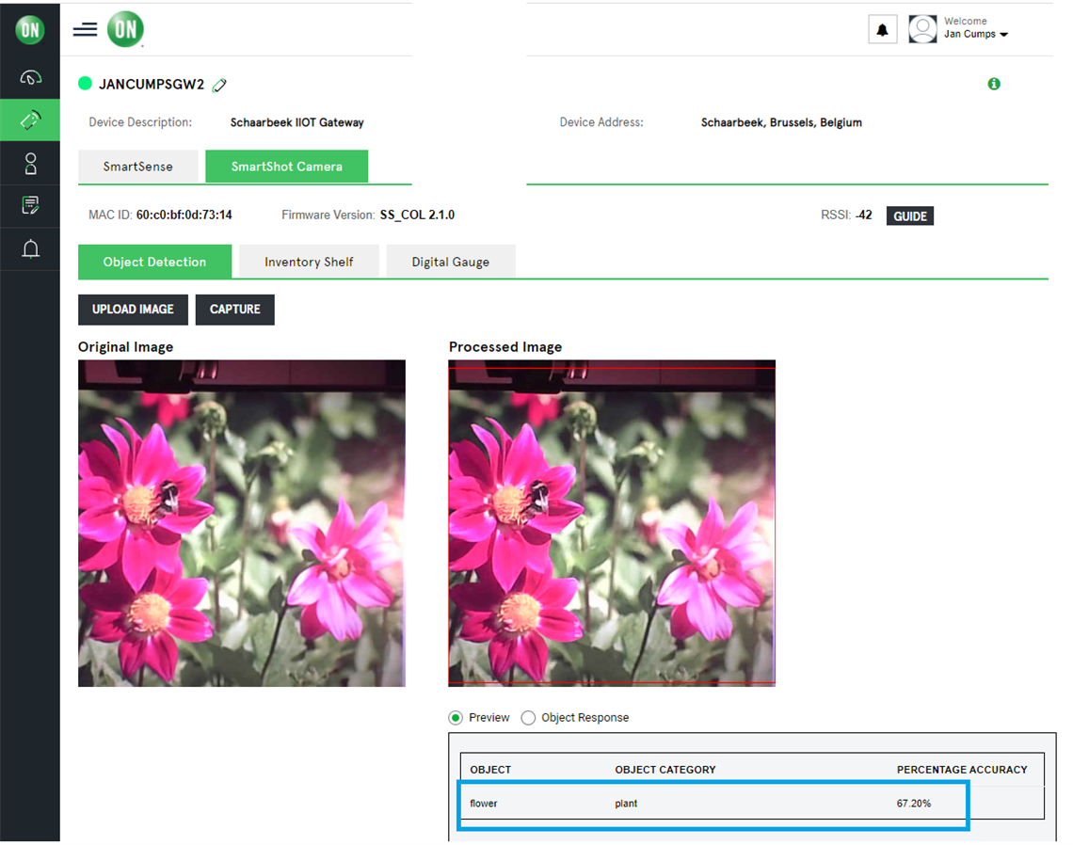
Task: Click the OBJECT CATEGORY column header
Action: pyautogui.click(x=665, y=770)
